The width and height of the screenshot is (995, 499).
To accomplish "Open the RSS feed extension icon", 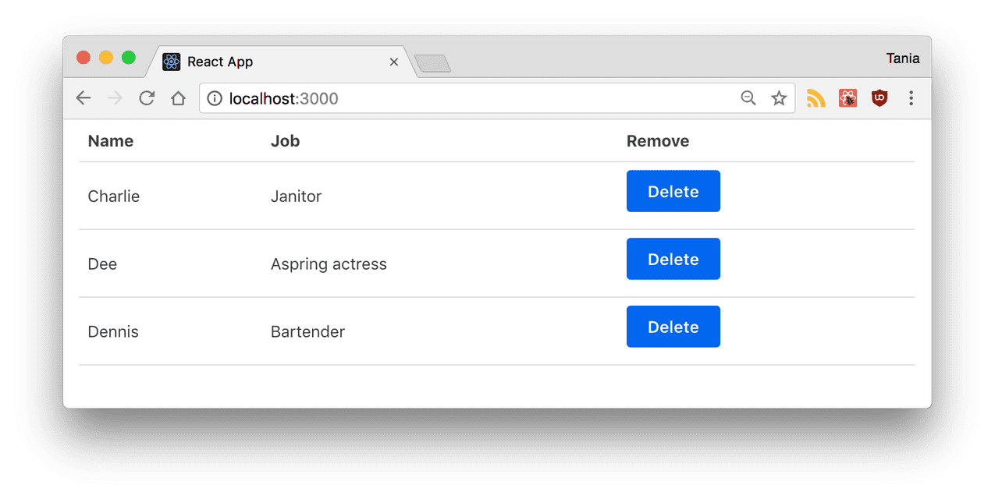I will (816, 98).
